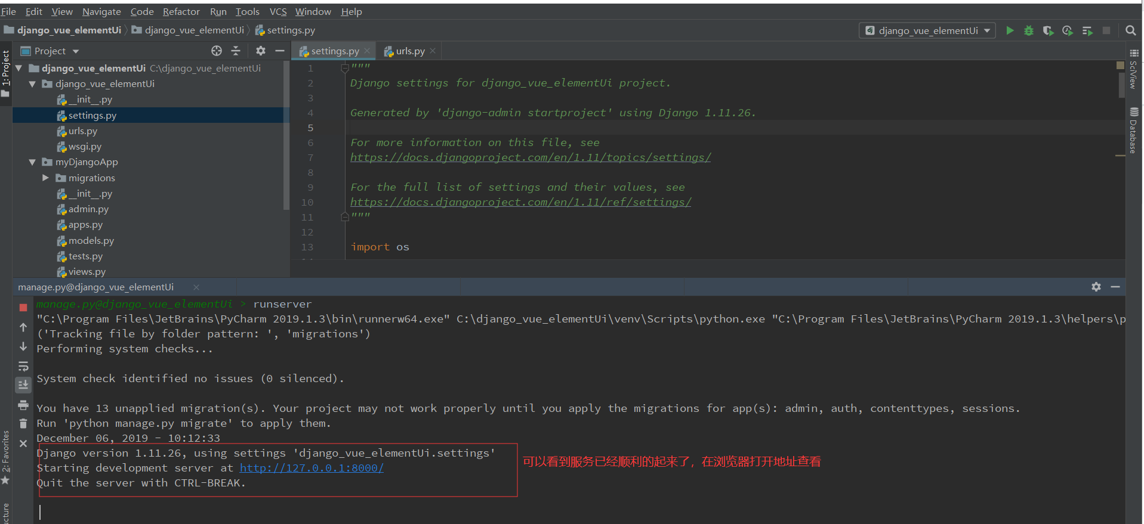This screenshot has width=1144, height=524.
Task: Switch to the urls.py tab
Action: tap(410, 51)
